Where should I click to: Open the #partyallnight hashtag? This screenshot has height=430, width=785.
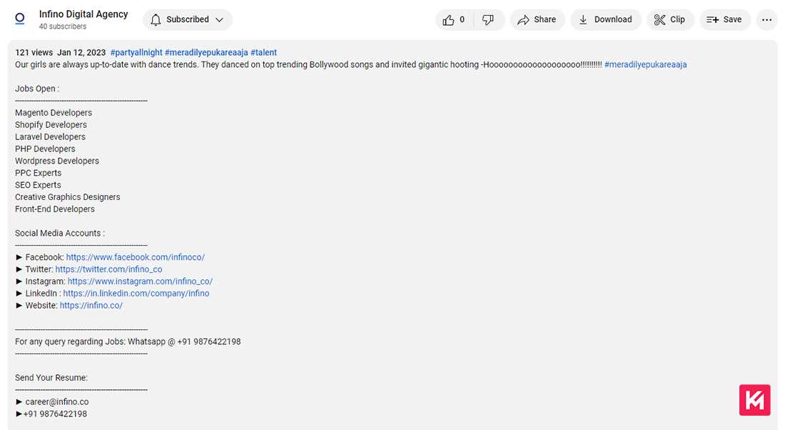pyautogui.click(x=136, y=53)
